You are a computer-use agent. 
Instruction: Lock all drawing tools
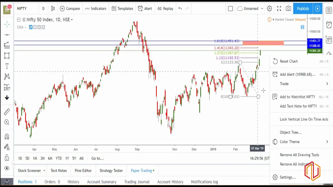7,158
